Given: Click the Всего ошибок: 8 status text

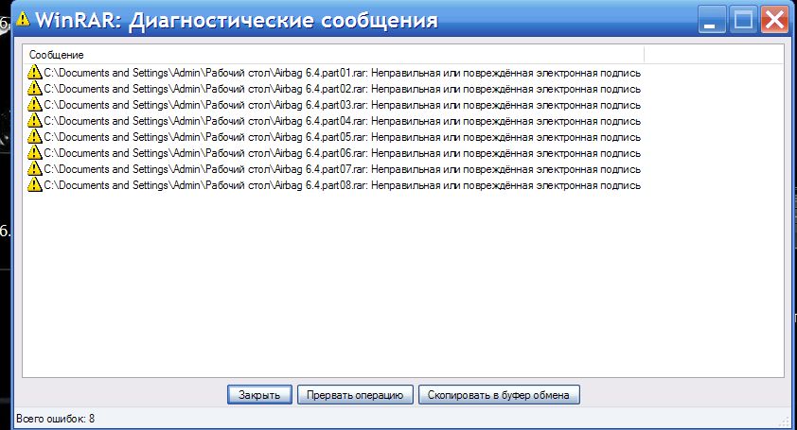Looking at the screenshot, I should pyautogui.click(x=56, y=419).
